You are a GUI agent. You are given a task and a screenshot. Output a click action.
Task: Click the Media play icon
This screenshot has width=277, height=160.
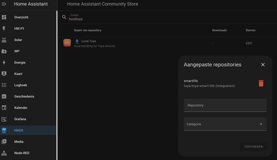tap(4, 142)
